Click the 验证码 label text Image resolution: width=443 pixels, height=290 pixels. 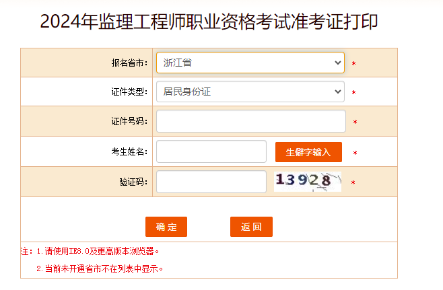point(133,182)
